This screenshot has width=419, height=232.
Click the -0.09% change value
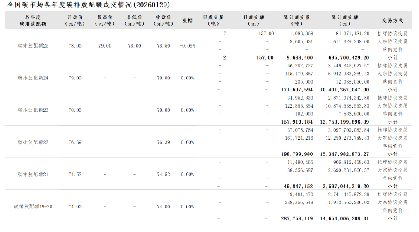tap(187, 46)
